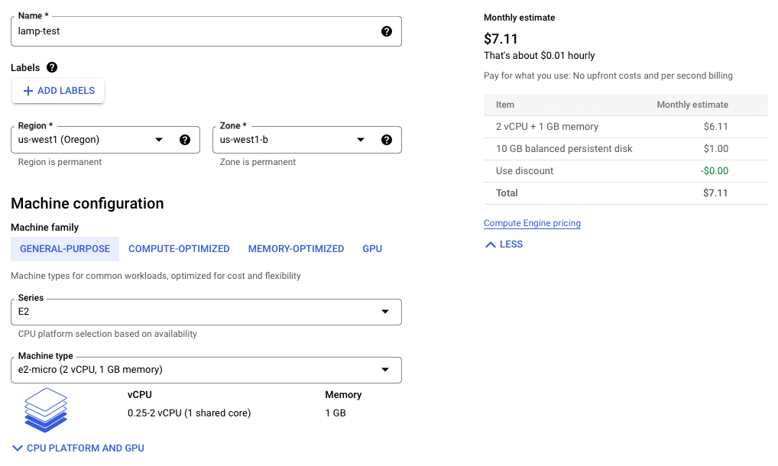Switch to the MEMORY-OPTIMIZED tab
The width and height of the screenshot is (778, 466).
[x=297, y=249]
